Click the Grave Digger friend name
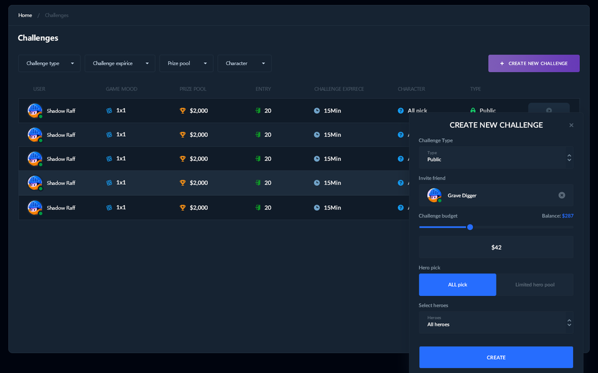Viewport: 598px width, 373px height. click(x=462, y=196)
